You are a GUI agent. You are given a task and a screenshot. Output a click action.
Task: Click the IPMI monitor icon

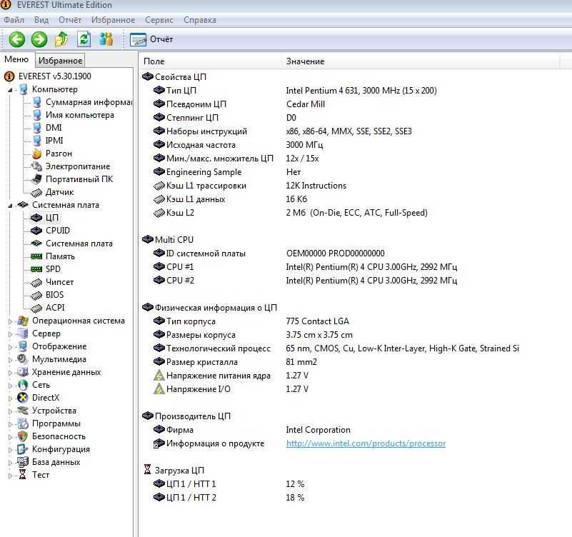[x=37, y=141]
